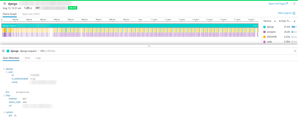Click the 1.8 secs timeline tick label
Viewport: 298px width, 117px height.
pyautogui.click(x=251, y=20)
